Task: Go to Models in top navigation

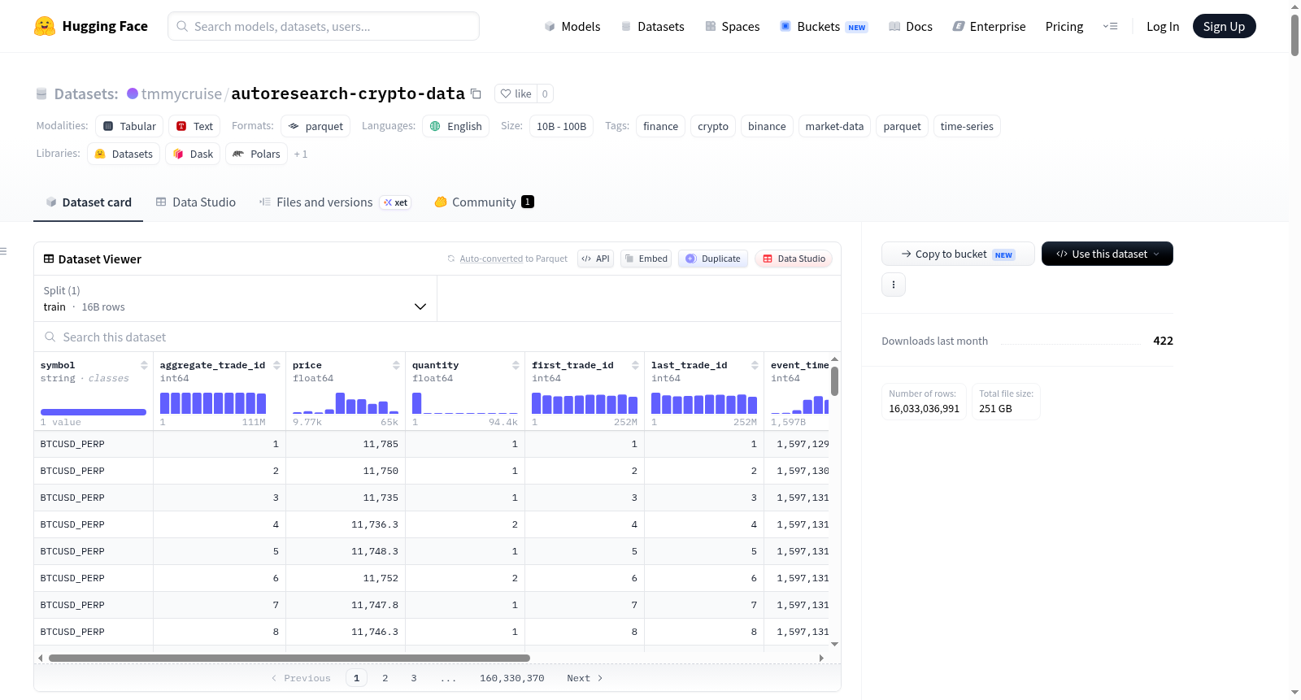Action: pos(572,26)
